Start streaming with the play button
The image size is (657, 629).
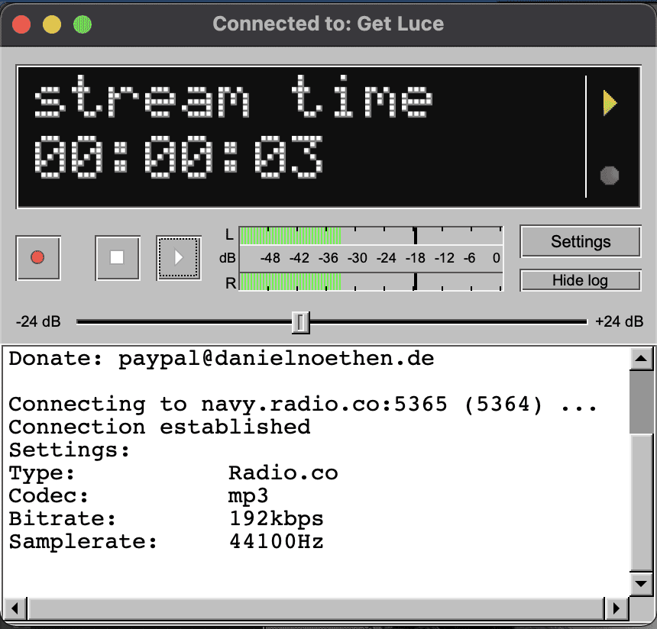tap(178, 258)
